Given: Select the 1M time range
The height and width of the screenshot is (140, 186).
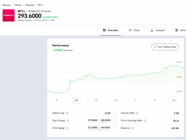Looking at the screenshot, I should (96, 100).
